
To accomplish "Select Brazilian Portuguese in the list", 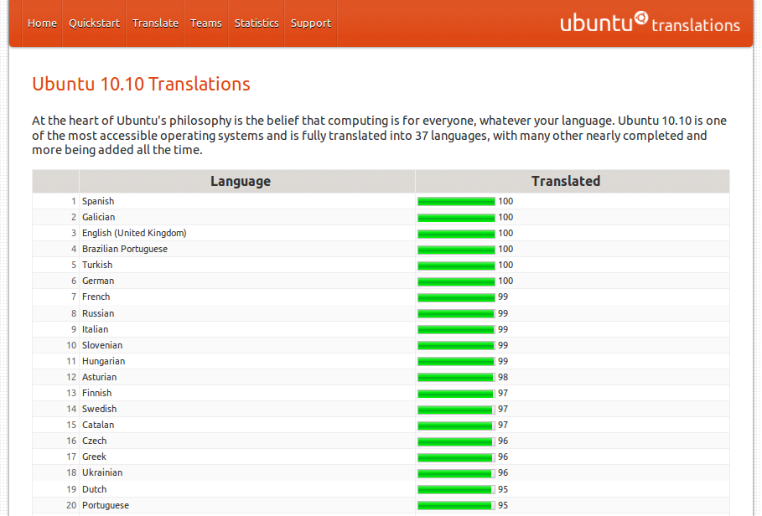I will tap(124, 249).
